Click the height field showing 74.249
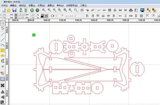160x105 pixels. click(22, 17)
